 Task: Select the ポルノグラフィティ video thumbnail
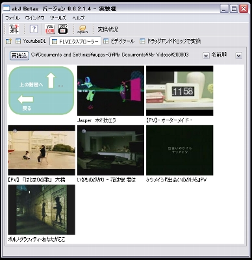pos(42,209)
